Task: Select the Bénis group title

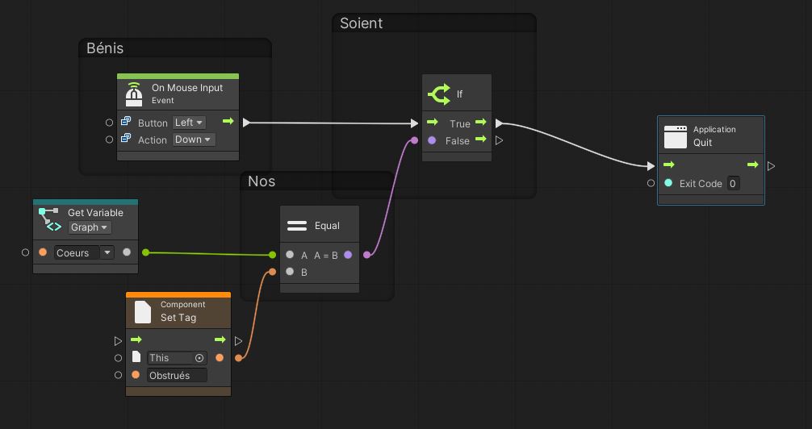Action: (x=106, y=48)
